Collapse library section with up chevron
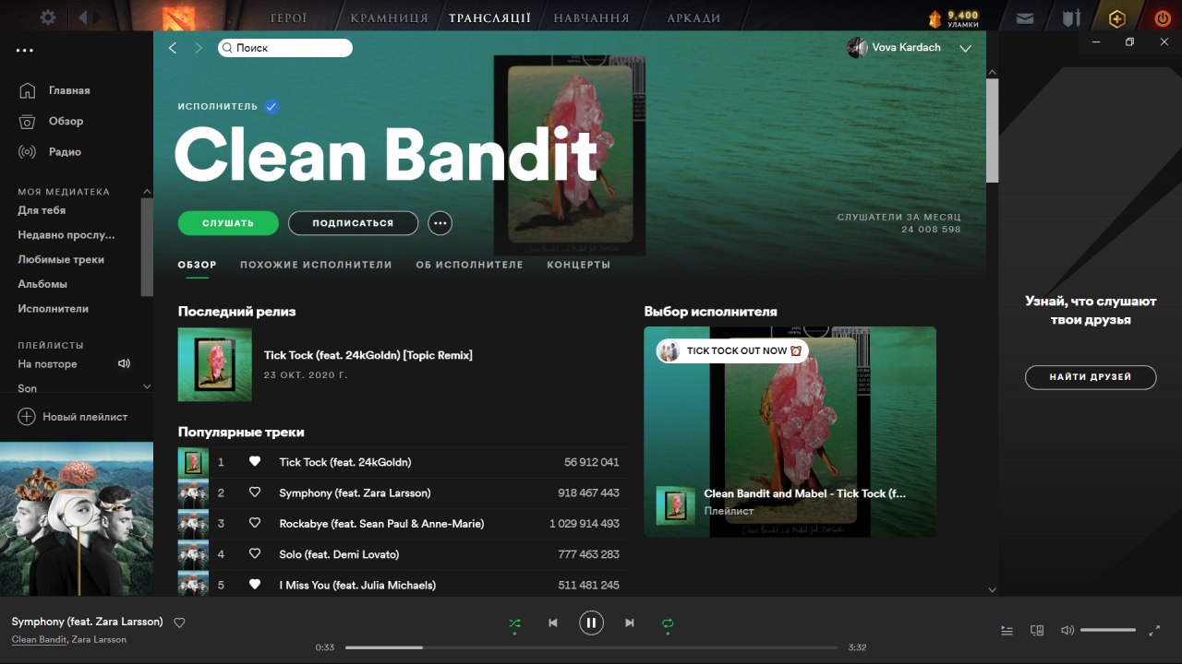Screen dimensions: 1182x664 pos(147,192)
